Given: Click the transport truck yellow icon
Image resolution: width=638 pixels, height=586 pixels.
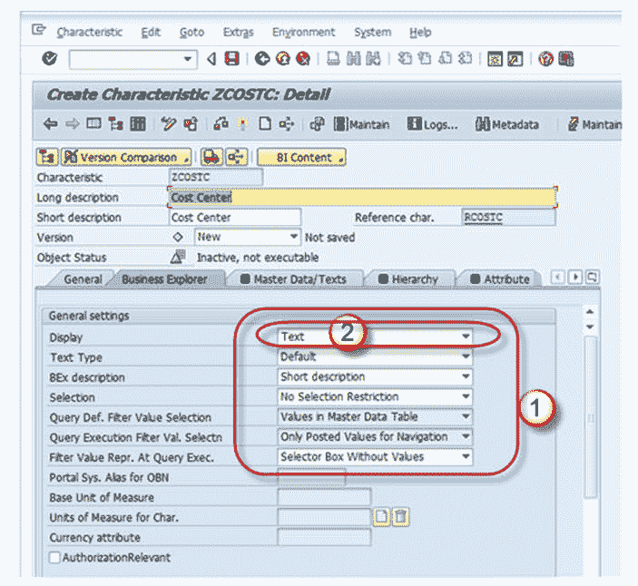Looking at the screenshot, I should pos(211,157).
